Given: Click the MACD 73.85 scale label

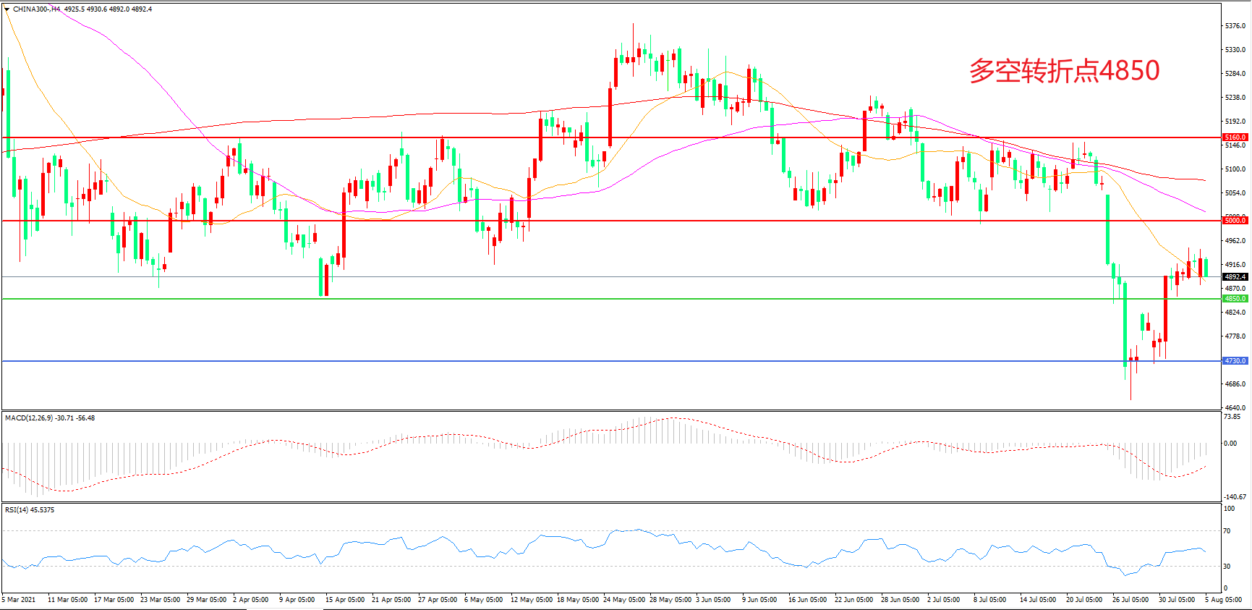Looking at the screenshot, I should 1232,417.
